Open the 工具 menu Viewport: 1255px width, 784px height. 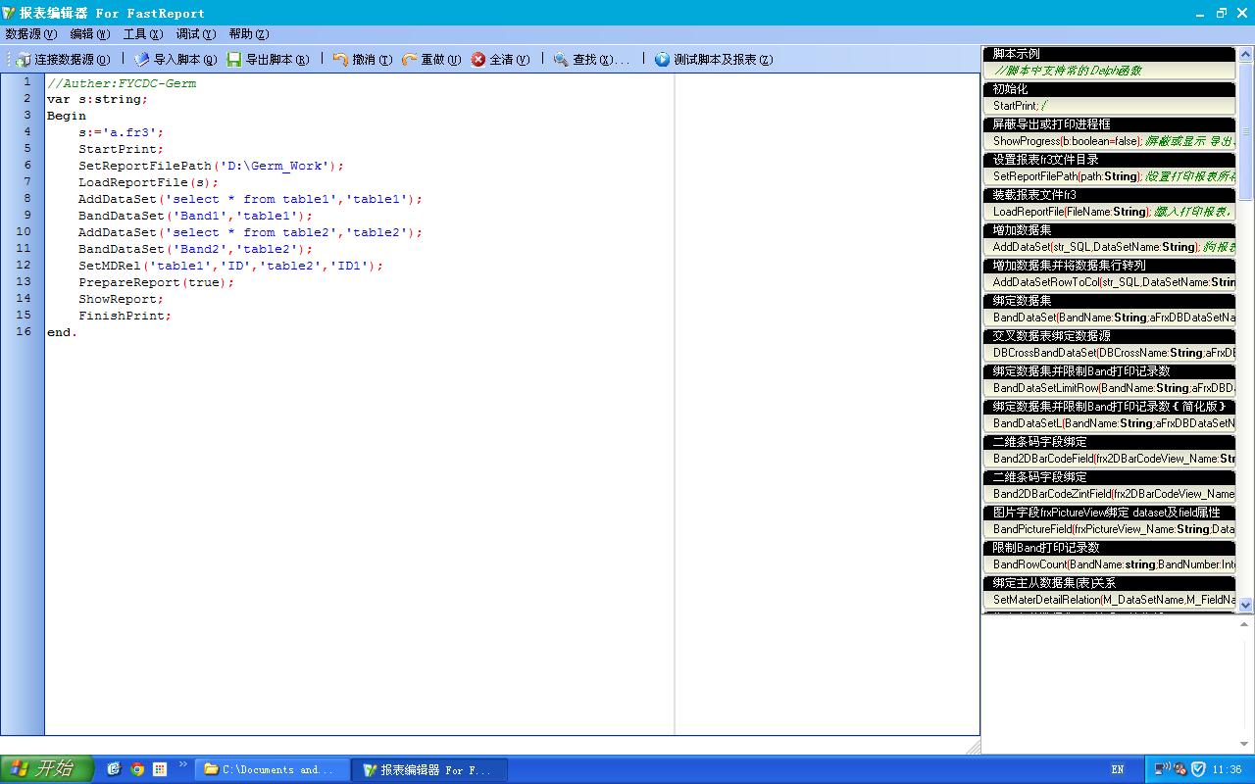pyautogui.click(x=143, y=33)
